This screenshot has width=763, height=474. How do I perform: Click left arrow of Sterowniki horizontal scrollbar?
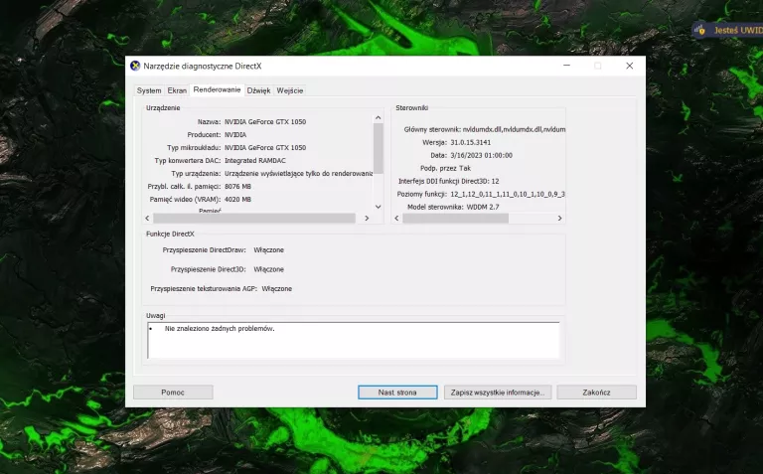tap(396, 218)
